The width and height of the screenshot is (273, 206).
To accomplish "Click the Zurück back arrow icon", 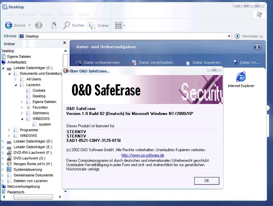I will click(x=9, y=25).
